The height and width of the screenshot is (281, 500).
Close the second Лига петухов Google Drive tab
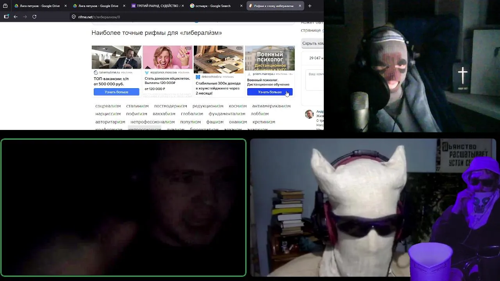(x=124, y=6)
